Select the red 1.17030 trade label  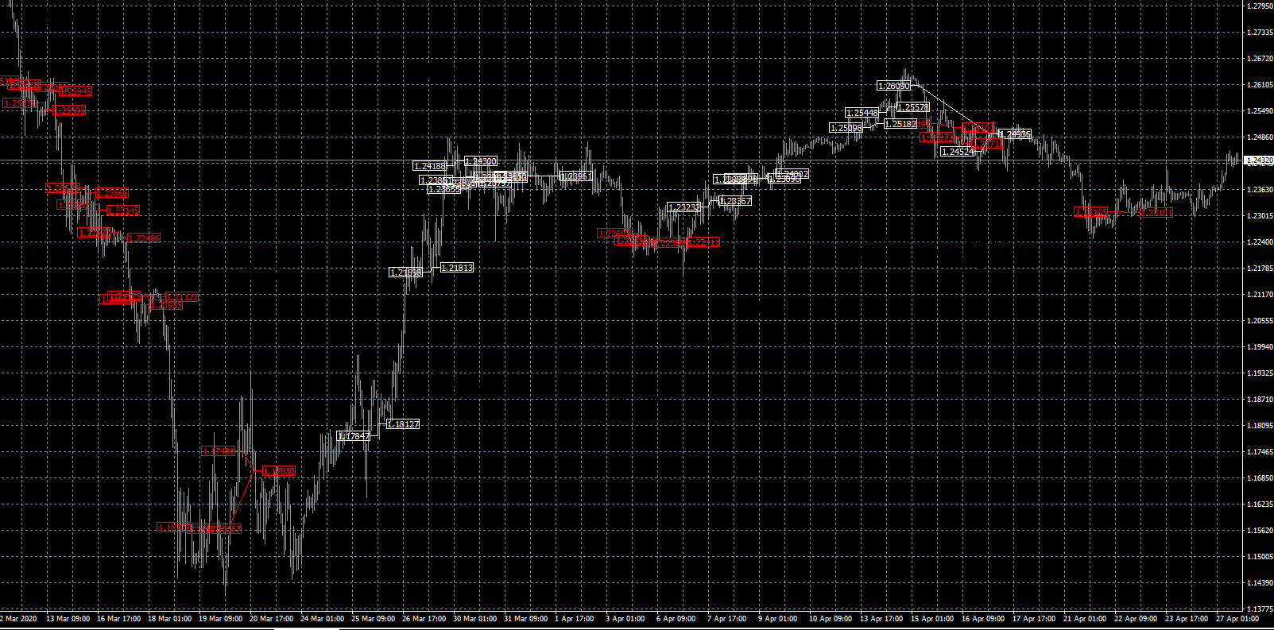[x=279, y=471]
